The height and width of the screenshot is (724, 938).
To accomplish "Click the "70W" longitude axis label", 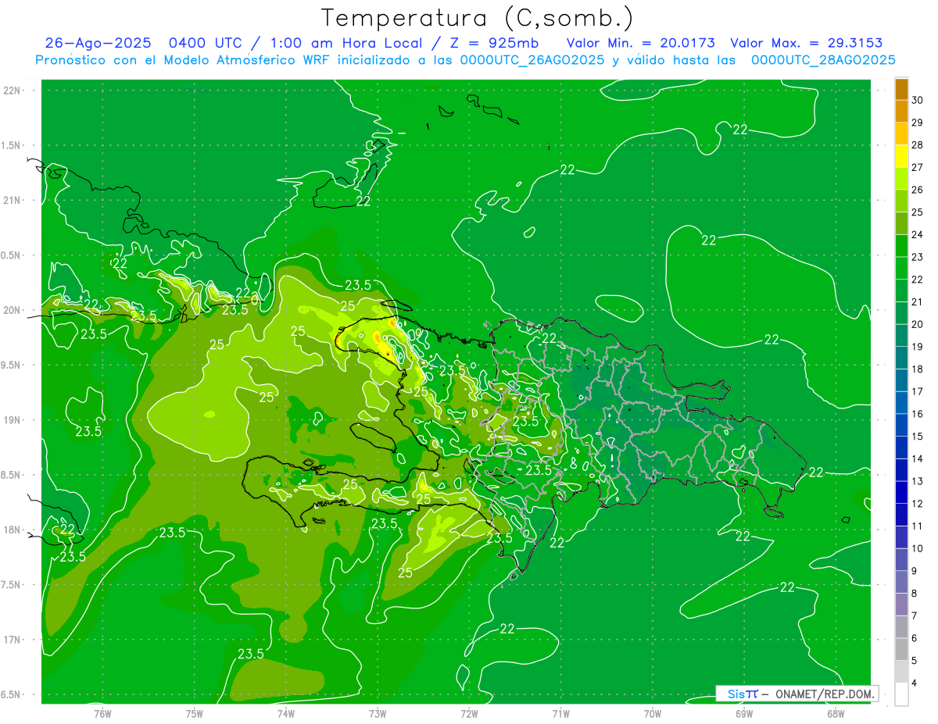I will click(x=653, y=713).
